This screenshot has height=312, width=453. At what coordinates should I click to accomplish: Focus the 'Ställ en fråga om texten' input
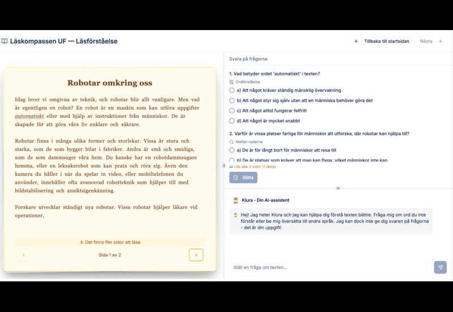(330, 267)
